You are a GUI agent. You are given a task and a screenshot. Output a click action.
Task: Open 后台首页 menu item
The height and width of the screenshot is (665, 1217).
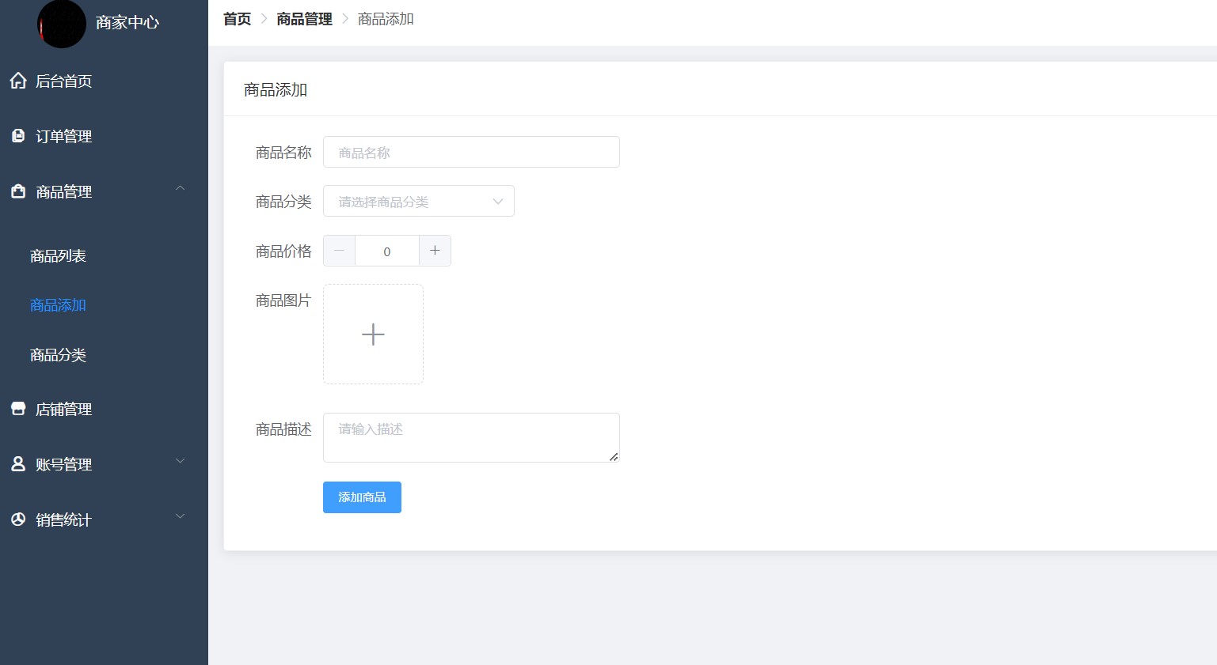click(104, 81)
